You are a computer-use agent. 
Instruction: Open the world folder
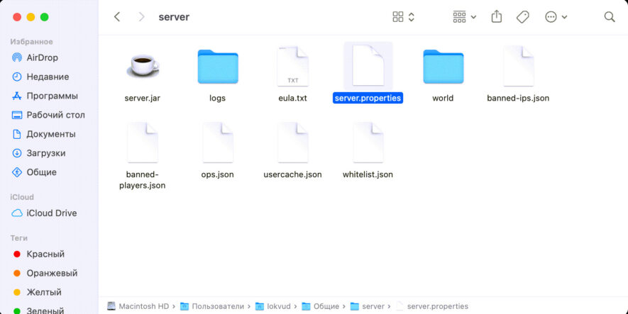pos(443,67)
